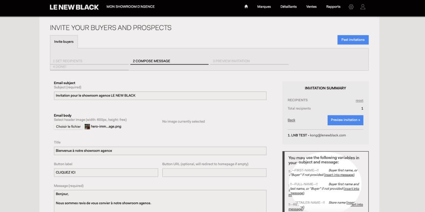Click the LE NEW BLACK logo
425x212 pixels.
point(74,7)
